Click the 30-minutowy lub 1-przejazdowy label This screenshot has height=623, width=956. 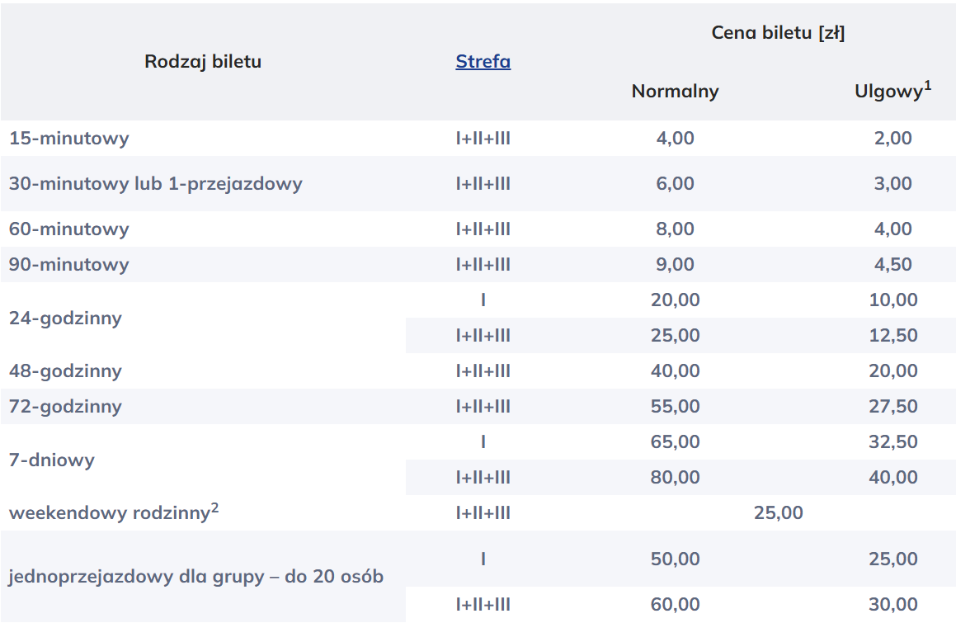(x=156, y=184)
